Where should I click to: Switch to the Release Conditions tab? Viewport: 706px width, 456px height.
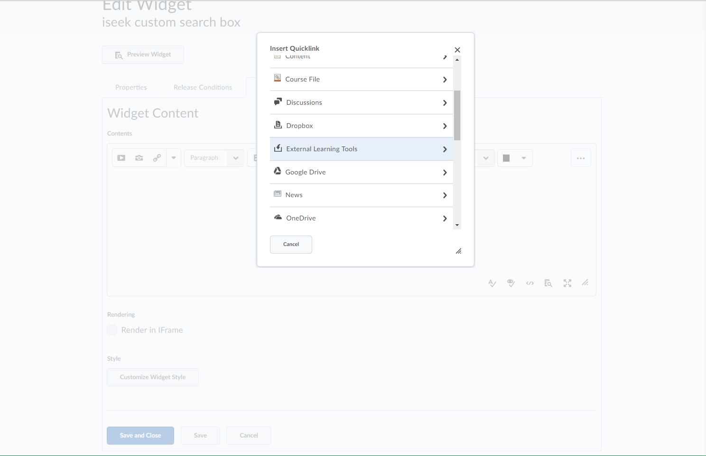(203, 87)
